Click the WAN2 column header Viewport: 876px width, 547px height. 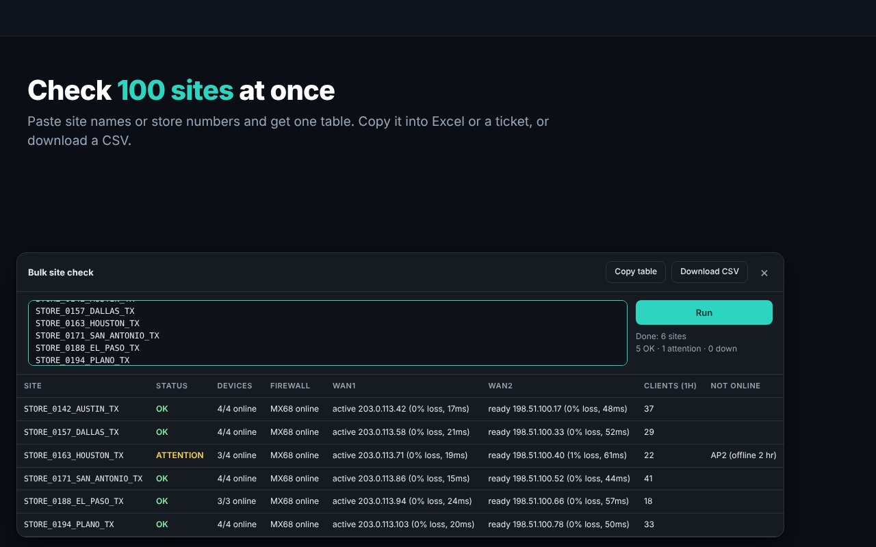(500, 386)
